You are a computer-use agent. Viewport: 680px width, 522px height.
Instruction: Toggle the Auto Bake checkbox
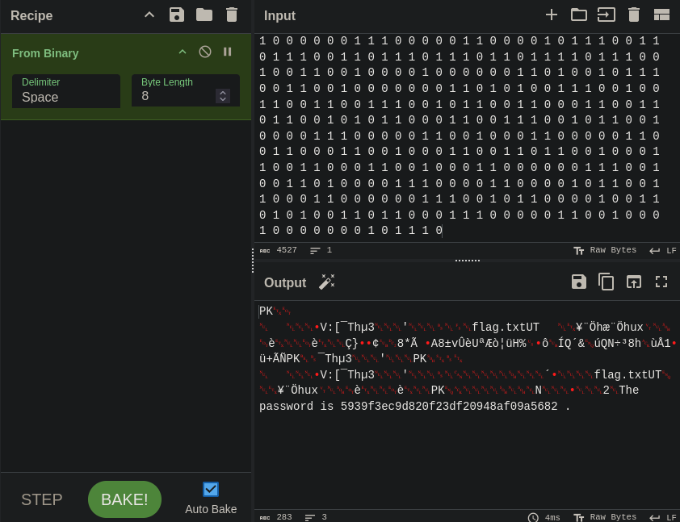point(211,489)
